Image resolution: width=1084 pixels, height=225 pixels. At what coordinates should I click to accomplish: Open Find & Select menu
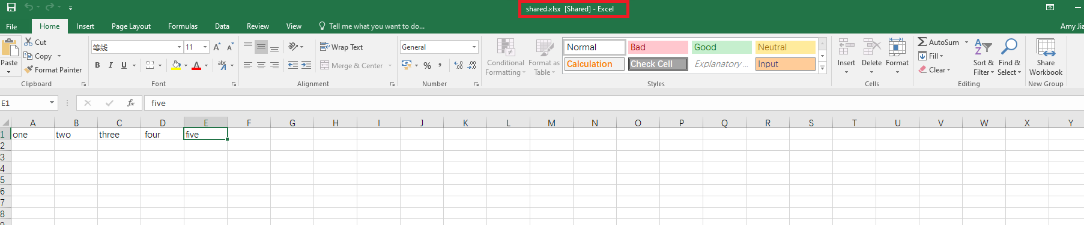[1010, 57]
